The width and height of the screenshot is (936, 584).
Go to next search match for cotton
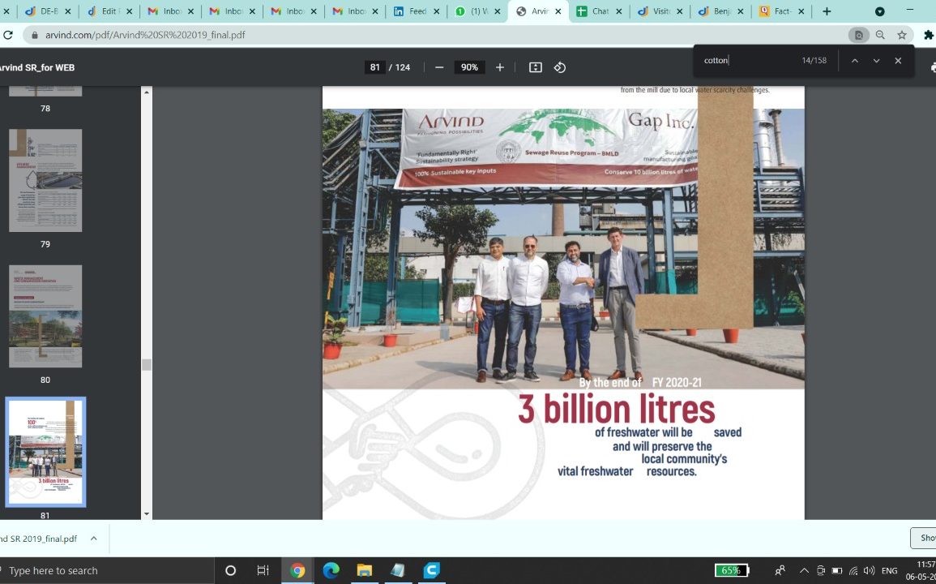[x=876, y=60]
